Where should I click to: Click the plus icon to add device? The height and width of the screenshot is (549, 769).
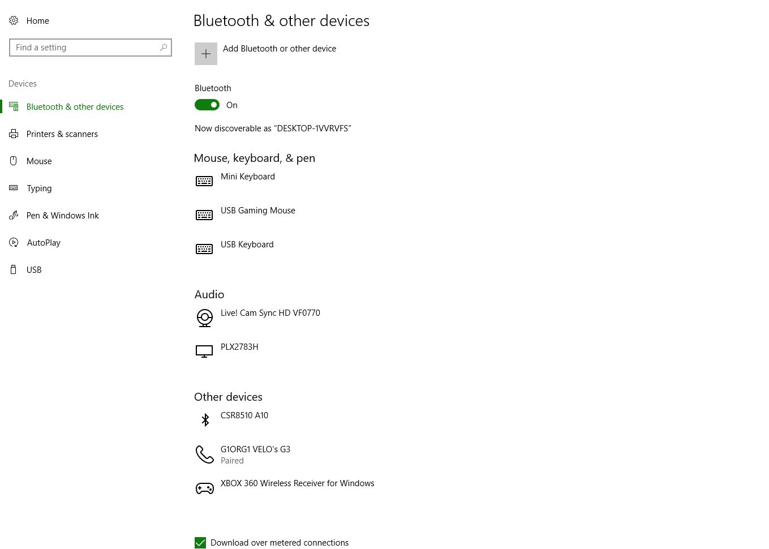(206, 54)
